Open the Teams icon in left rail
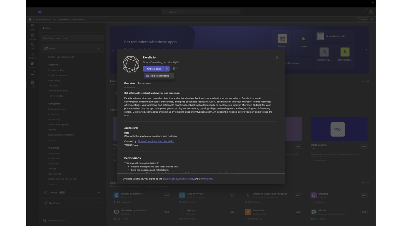 click(x=32, y=27)
